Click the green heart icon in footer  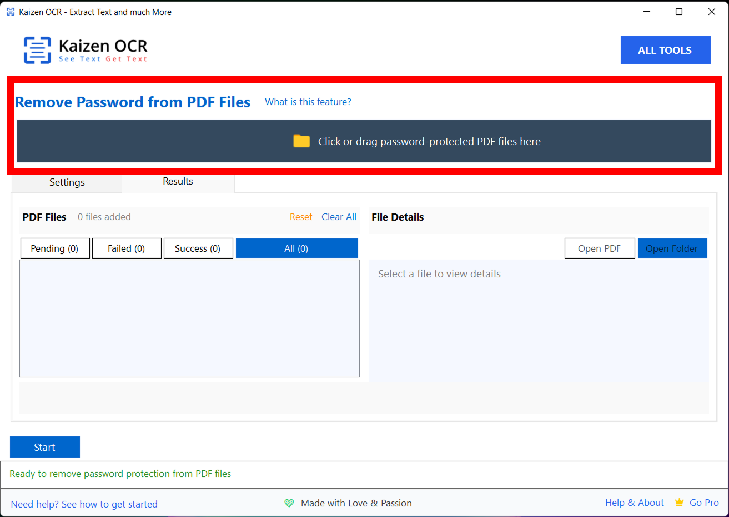[289, 503]
